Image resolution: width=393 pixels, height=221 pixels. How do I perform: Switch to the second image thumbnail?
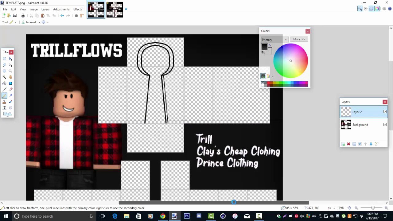point(115,10)
